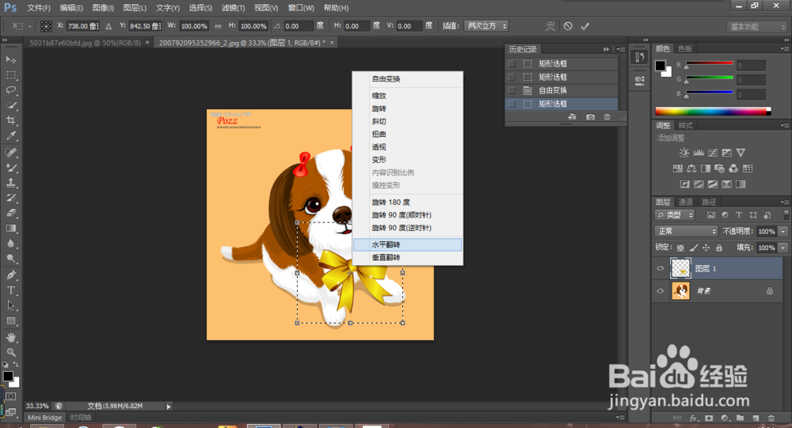Delete current history state trash icon
Screen dimensions: 792x428
tap(607, 117)
